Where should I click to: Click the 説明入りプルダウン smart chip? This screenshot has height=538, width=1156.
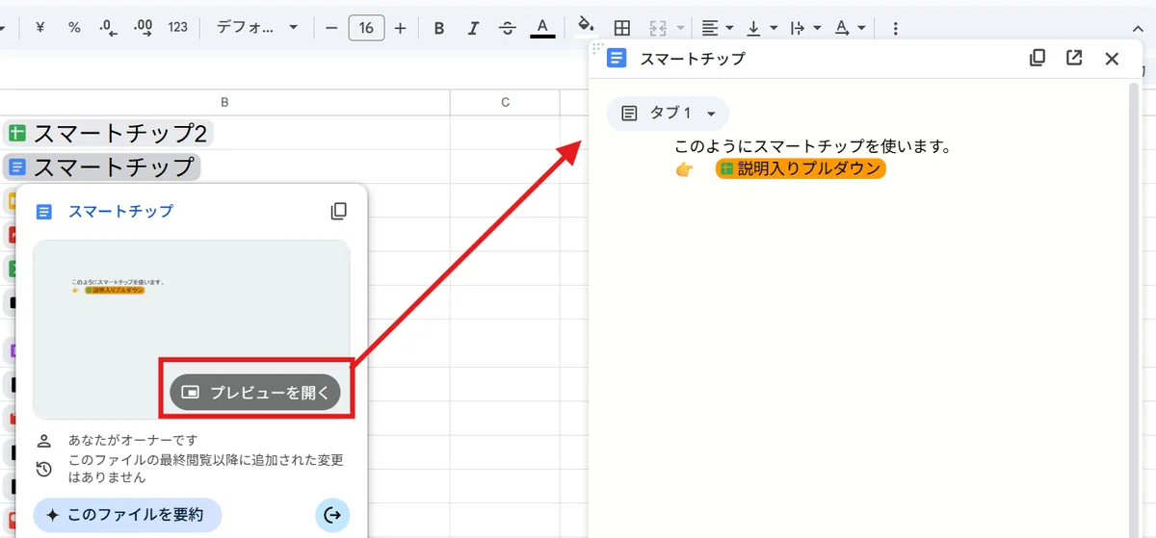tap(800, 168)
